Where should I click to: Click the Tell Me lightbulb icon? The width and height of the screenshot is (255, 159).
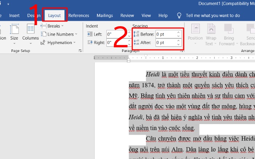(x=179, y=16)
